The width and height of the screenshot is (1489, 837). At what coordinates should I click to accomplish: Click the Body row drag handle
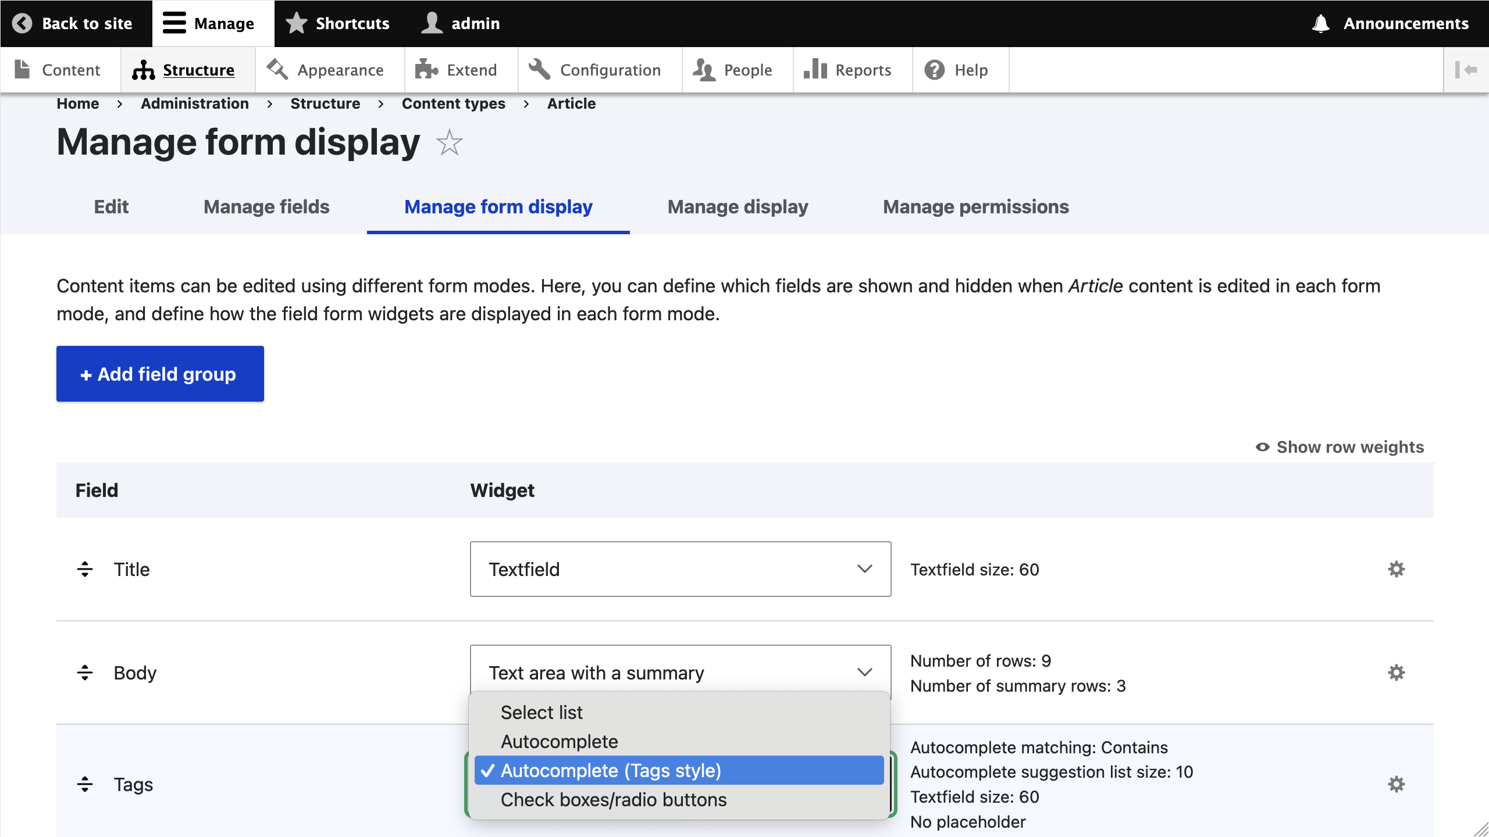(85, 673)
